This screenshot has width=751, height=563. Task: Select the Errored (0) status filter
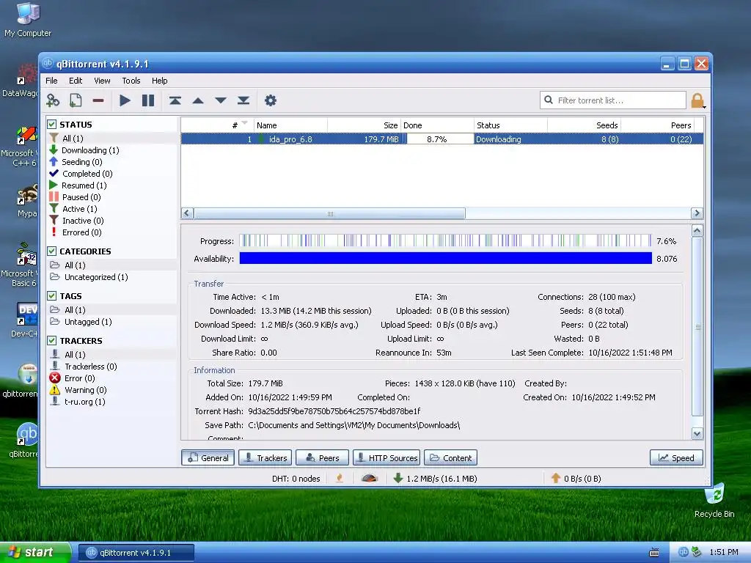point(81,232)
